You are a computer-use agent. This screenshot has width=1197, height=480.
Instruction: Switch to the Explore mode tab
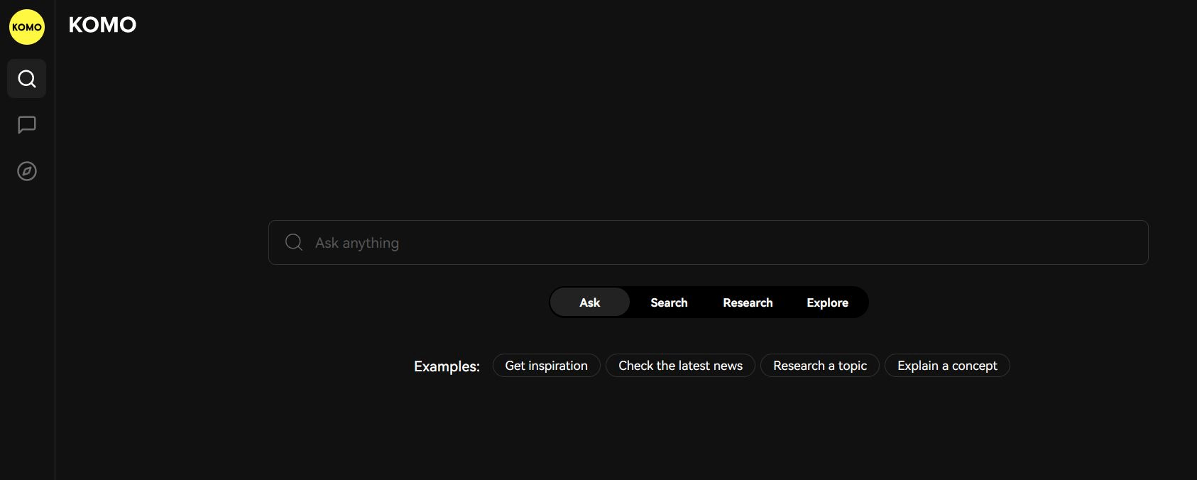[x=827, y=302]
